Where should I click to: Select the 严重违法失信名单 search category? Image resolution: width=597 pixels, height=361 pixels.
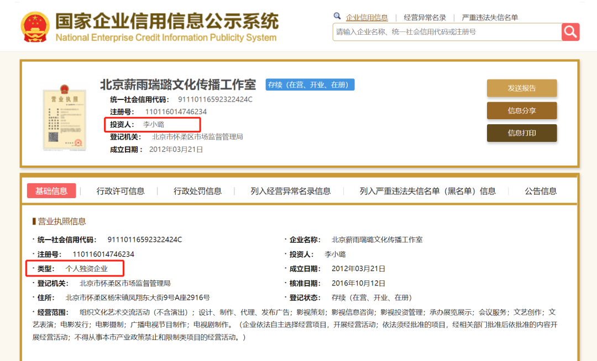coord(490,18)
